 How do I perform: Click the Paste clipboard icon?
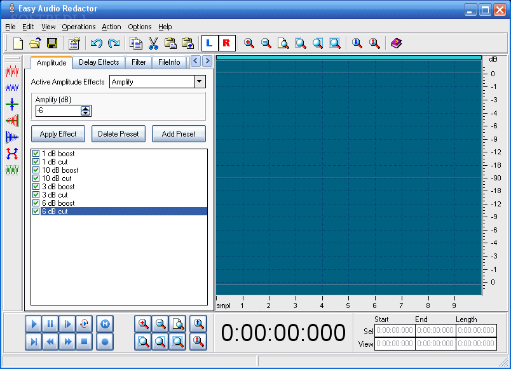pyautogui.click(x=170, y=43)
